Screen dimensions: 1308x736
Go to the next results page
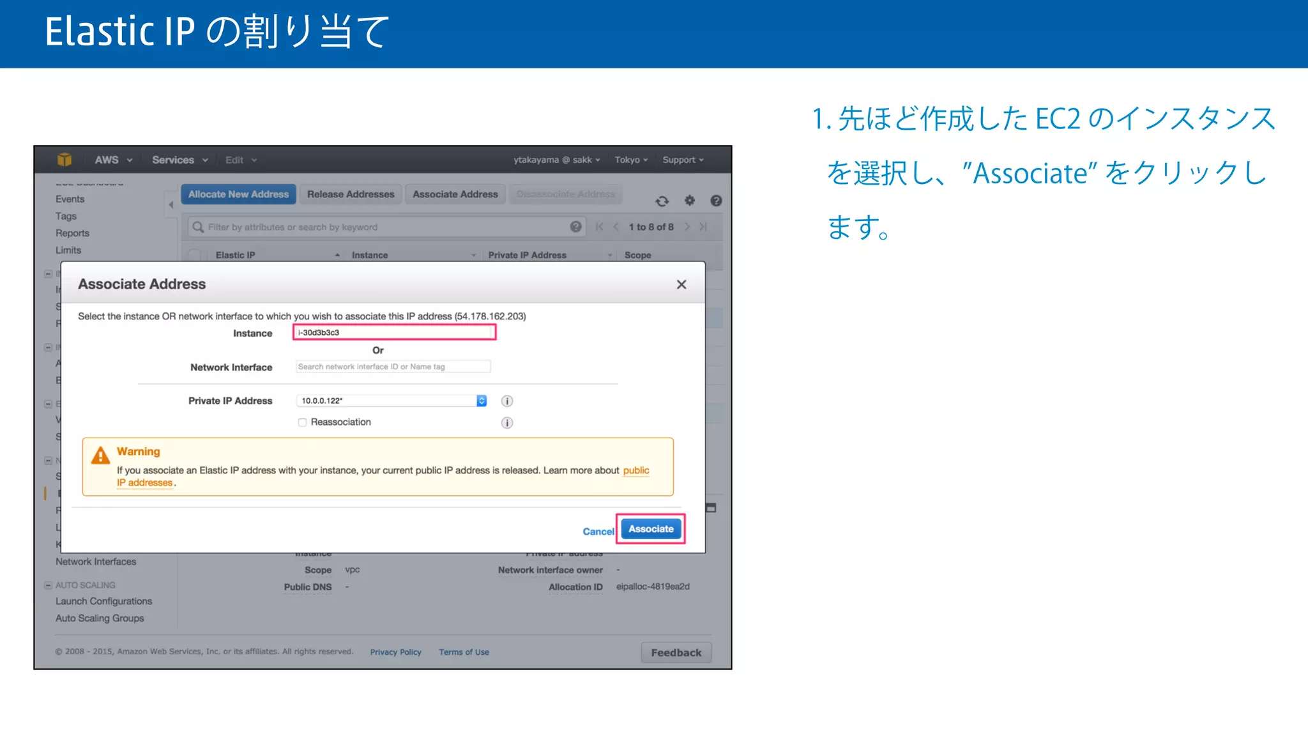click(687, 227)
